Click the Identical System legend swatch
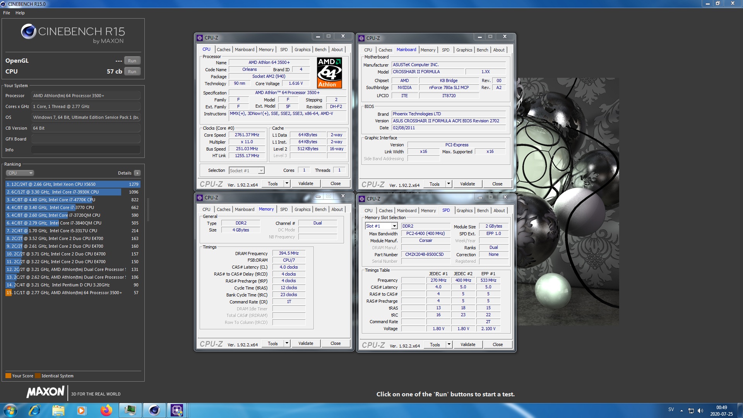743x418 pixels. coord(38,375)
